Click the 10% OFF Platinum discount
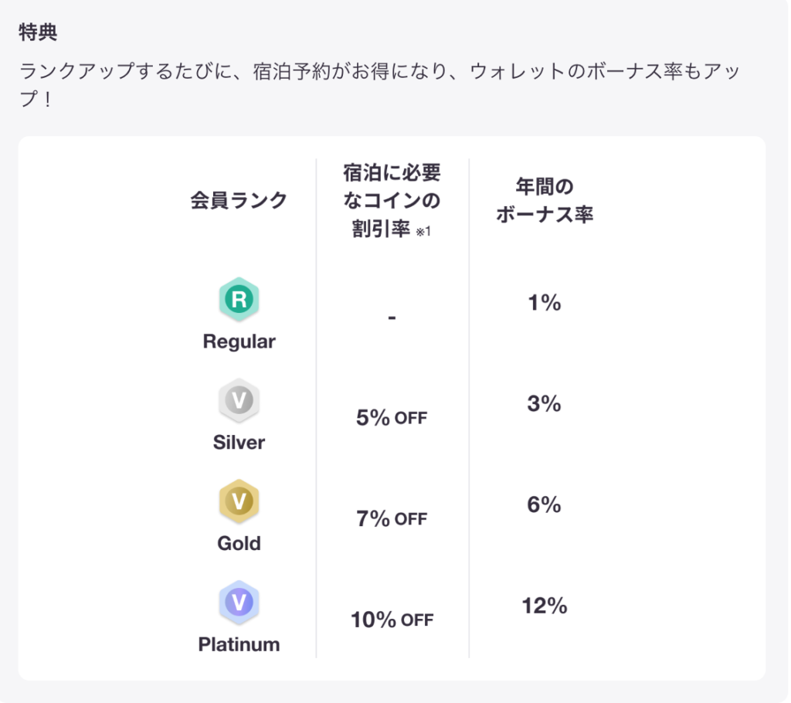This screenshot has width=791, height=703. click(x=392, y=620)
